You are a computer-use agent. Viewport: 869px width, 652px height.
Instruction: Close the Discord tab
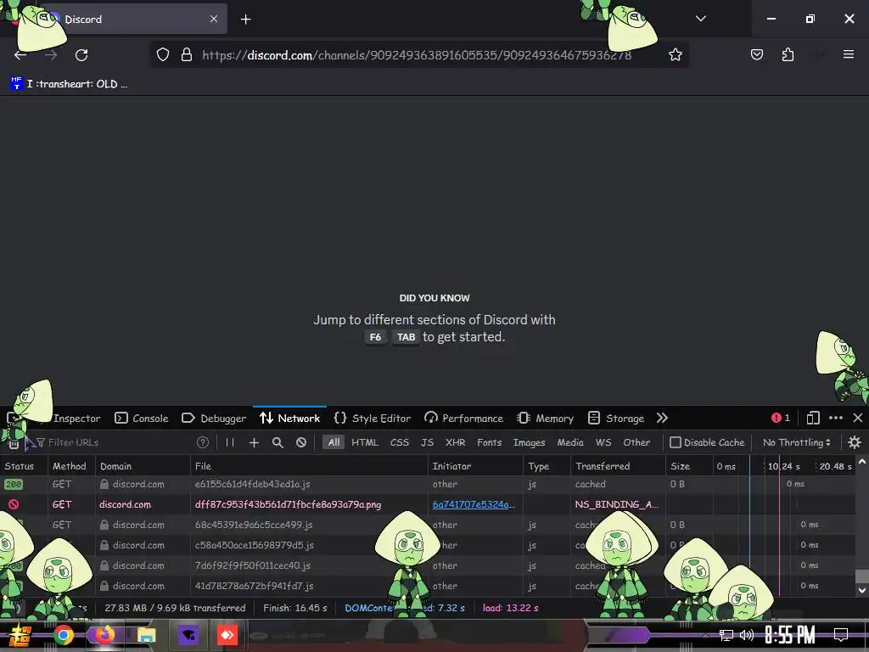[x=214, y=19]
